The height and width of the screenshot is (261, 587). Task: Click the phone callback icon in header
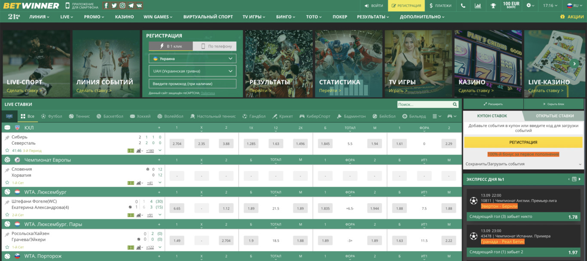pos(463,6)
